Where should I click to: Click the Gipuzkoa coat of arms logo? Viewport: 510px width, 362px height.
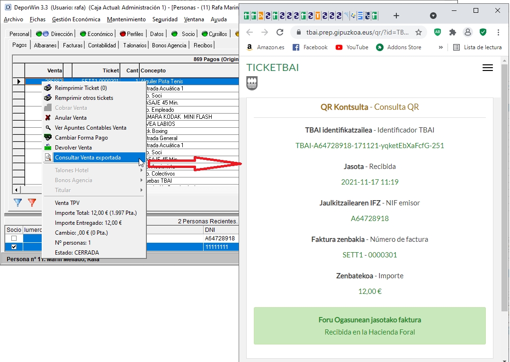pyautogui.click(x=252, y=83)
